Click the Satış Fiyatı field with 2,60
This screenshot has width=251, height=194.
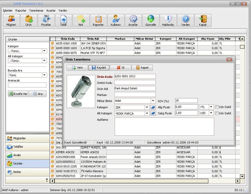[x=187, y=113]
